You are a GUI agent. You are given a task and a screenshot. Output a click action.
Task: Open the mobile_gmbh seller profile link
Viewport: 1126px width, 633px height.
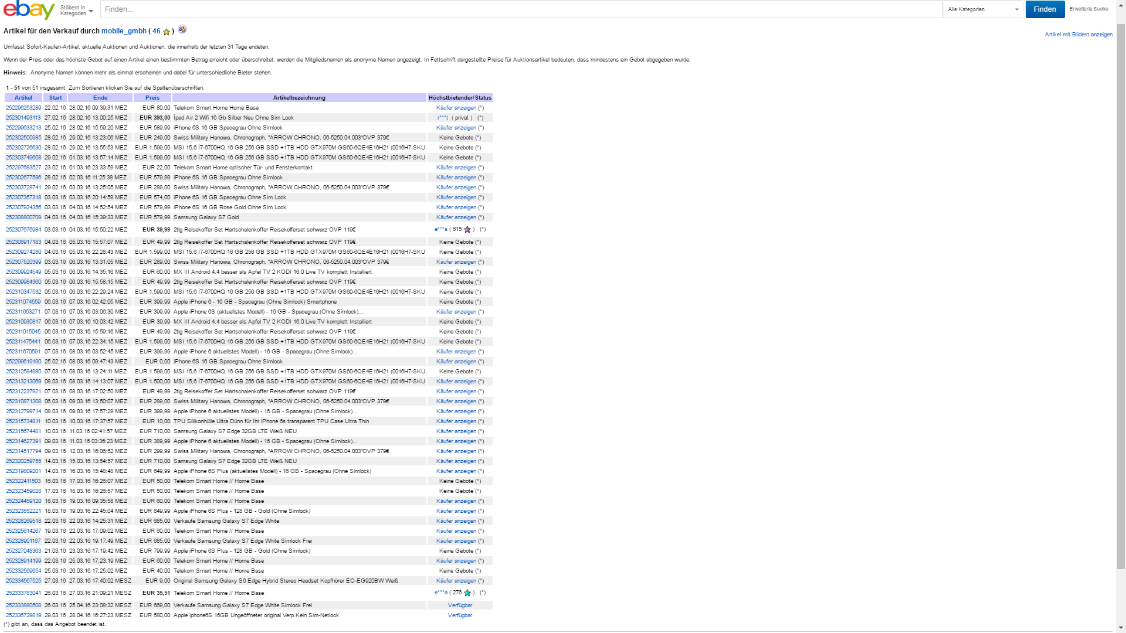(x=124, y=31)
